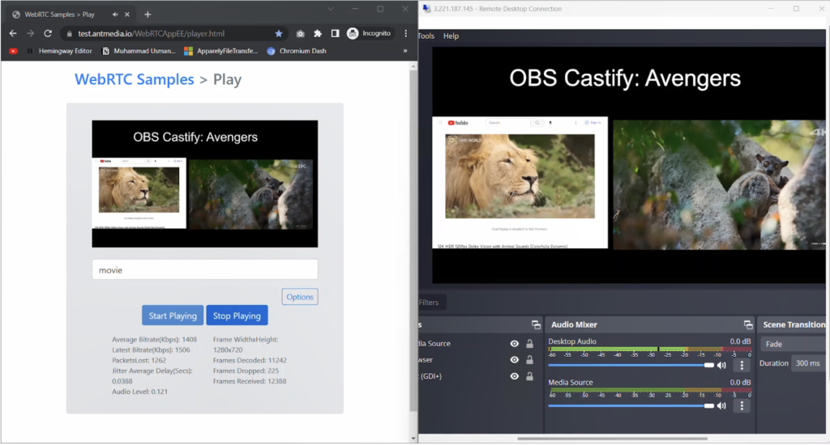
Task: View site information lock icon
Action: pos(69,33)
